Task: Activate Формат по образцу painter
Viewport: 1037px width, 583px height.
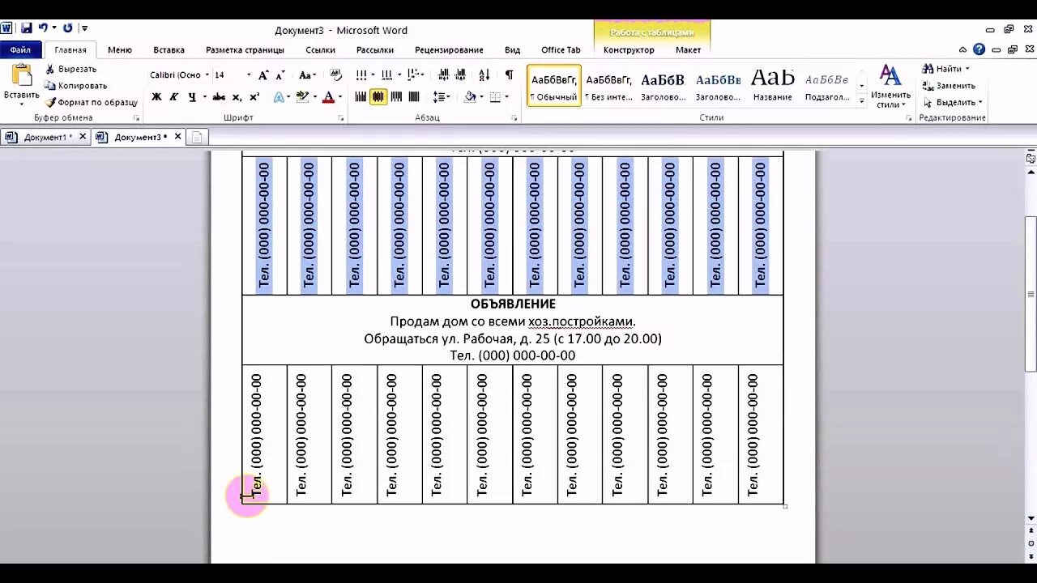Action: [92, 103]
